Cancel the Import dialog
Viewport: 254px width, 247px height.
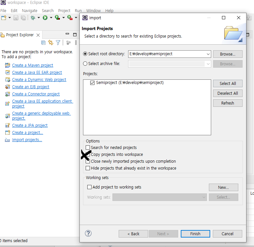coord(228,234)
